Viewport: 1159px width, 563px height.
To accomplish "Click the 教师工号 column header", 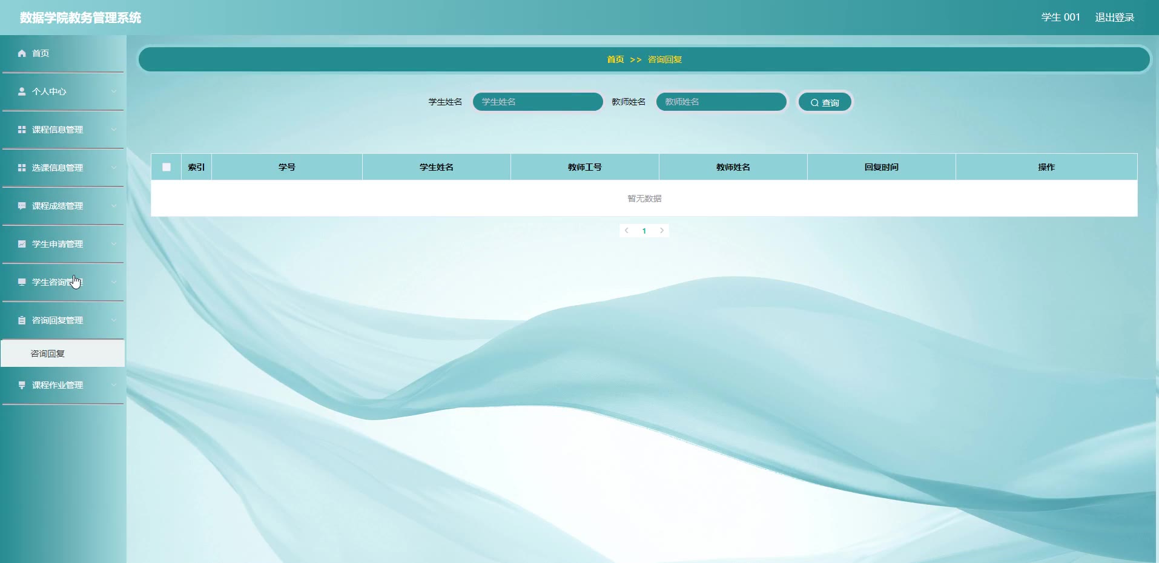I will pyautogui.click(x=585, y=167).
